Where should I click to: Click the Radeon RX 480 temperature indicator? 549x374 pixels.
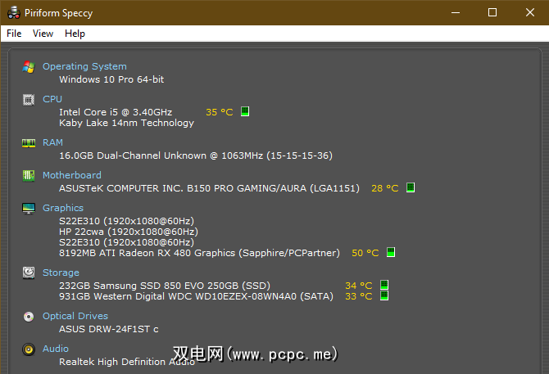(391, 252)
